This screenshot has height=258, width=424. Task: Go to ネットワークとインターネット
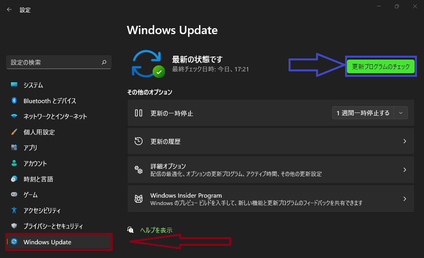tap(58, 116)
